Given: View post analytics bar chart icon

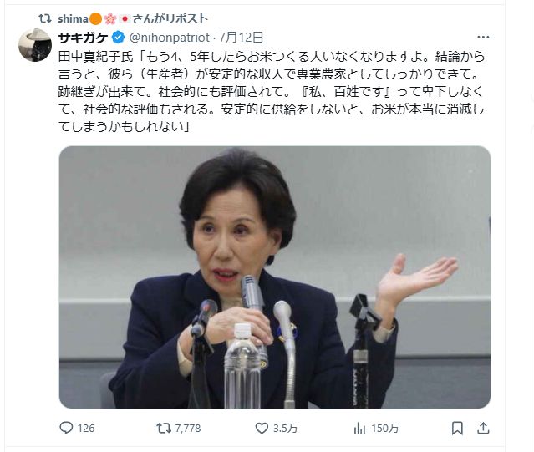Looking at the screenshot, I should tap(359, 428).
